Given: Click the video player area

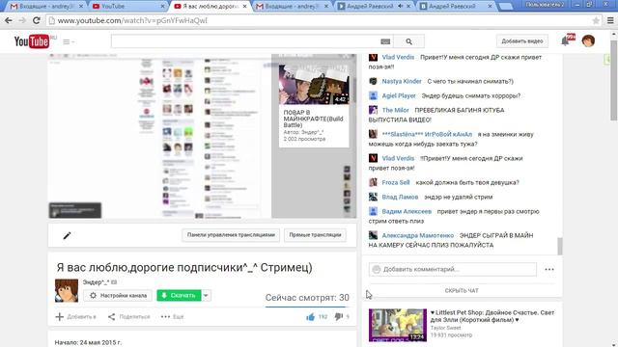Looking at the screenshot, I should (202, 136).
